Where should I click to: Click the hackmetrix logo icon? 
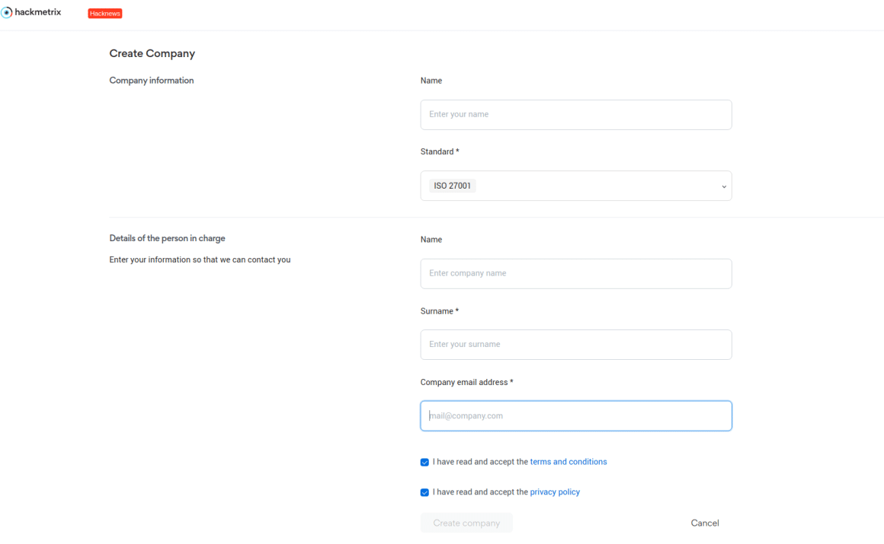[7, 12]
